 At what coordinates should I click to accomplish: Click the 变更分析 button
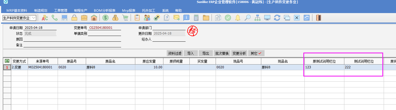(239, 53)
